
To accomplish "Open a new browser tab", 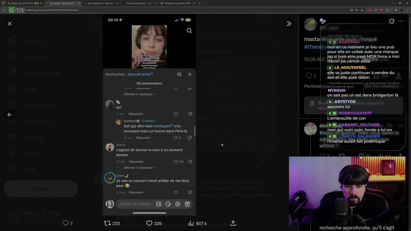I will coord(200,3).
